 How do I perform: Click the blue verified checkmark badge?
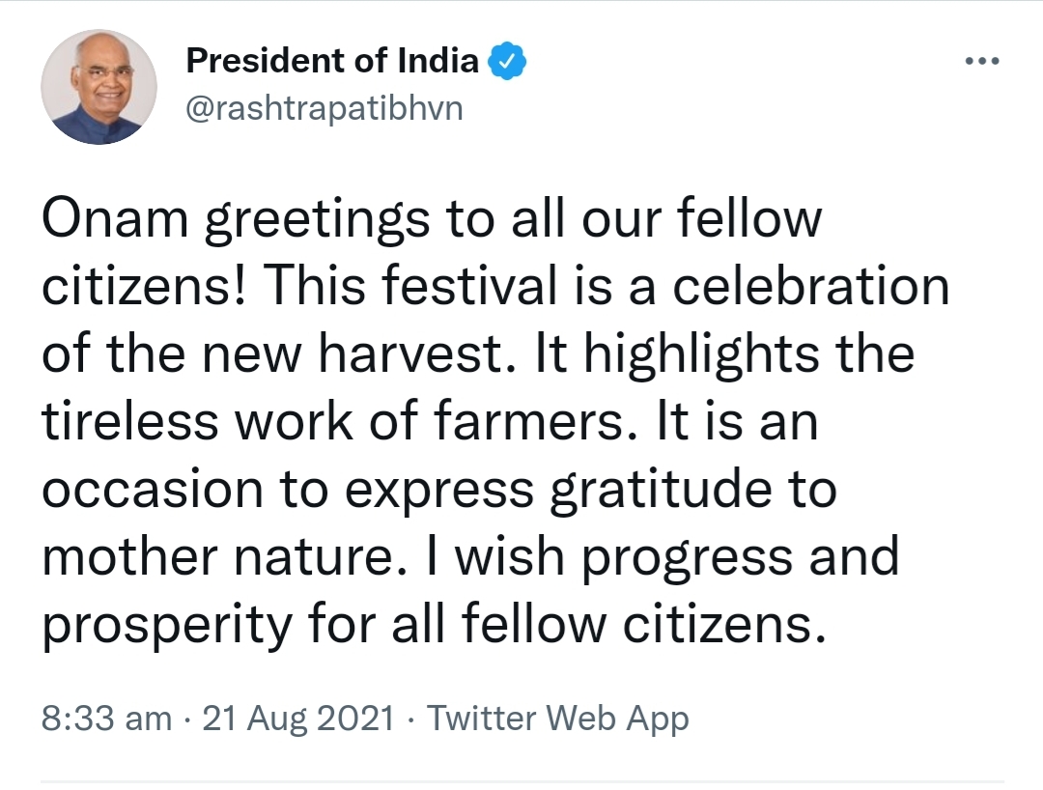[x=508, y=61]
